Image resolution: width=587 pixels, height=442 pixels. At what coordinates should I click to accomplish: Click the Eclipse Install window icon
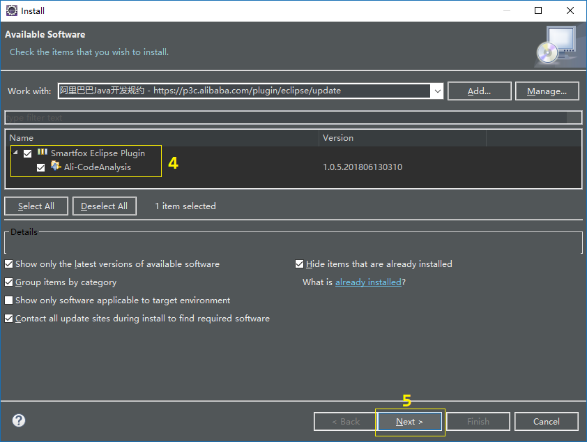12,10
